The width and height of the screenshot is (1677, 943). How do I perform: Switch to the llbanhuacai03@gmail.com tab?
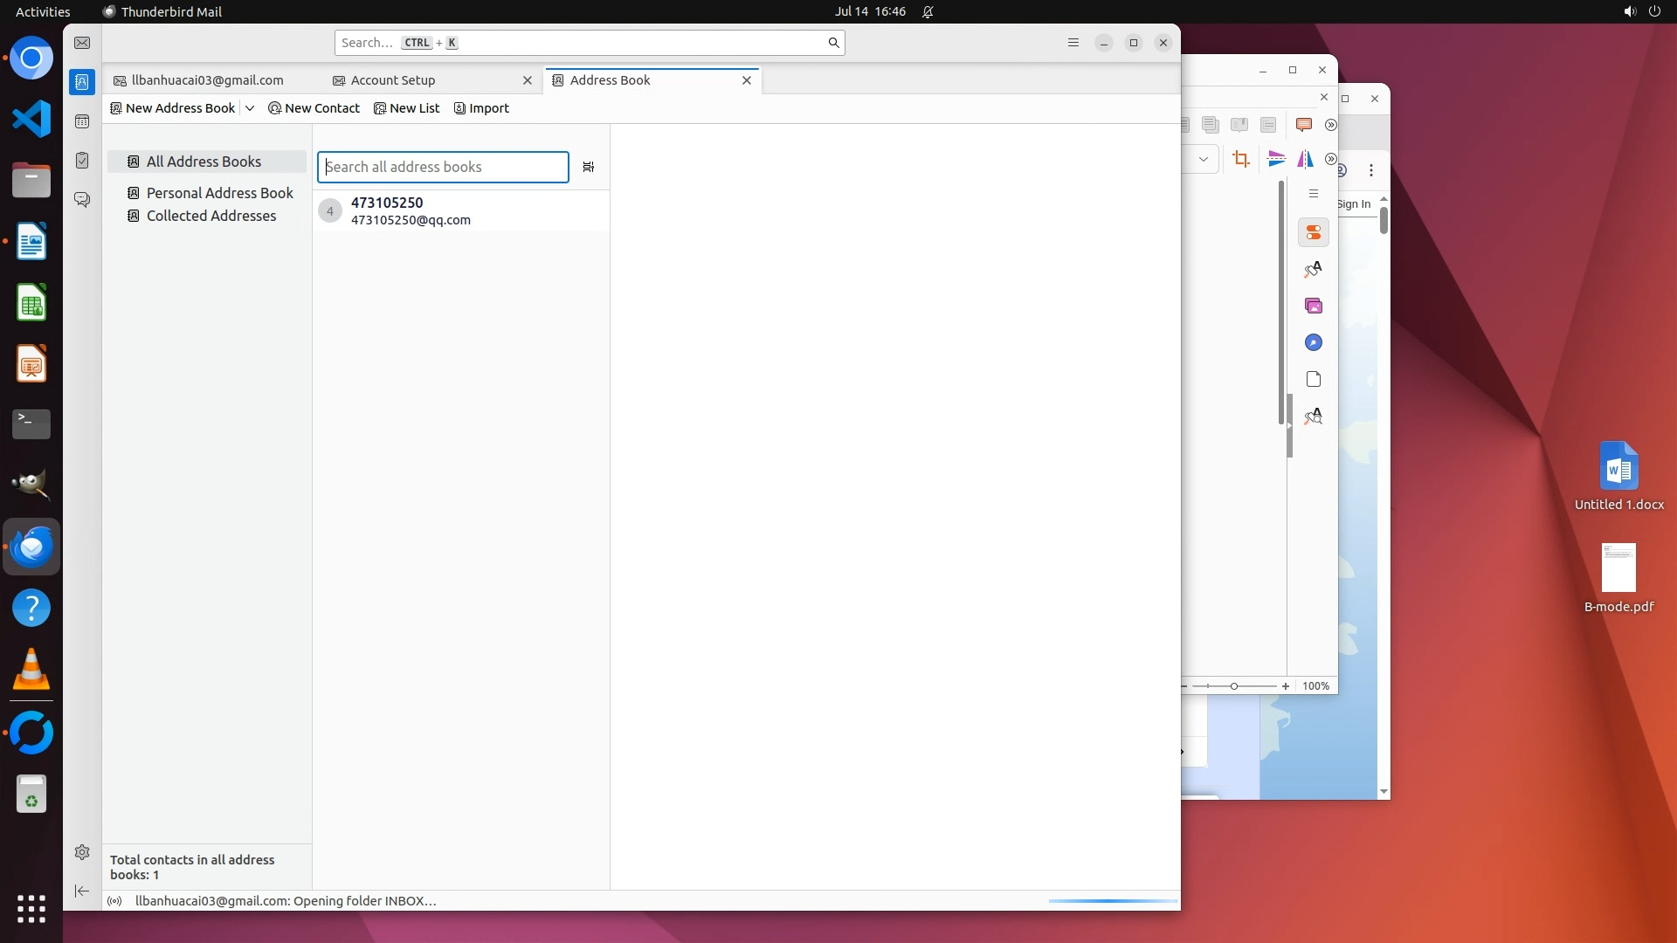[207, 80]
